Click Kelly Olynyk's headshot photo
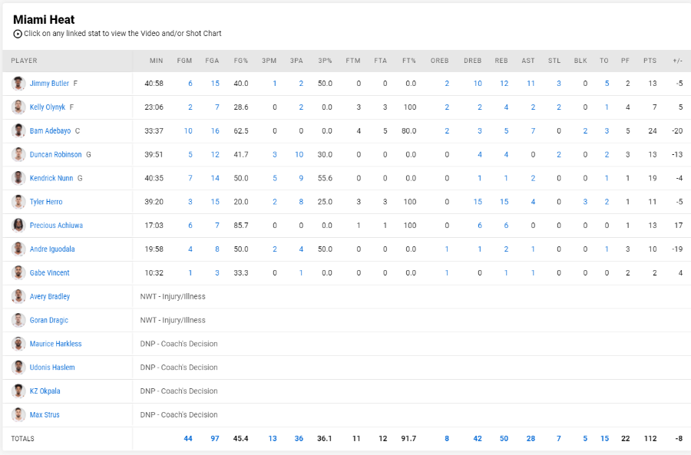691x455 pixels. (x=18, y=107)
